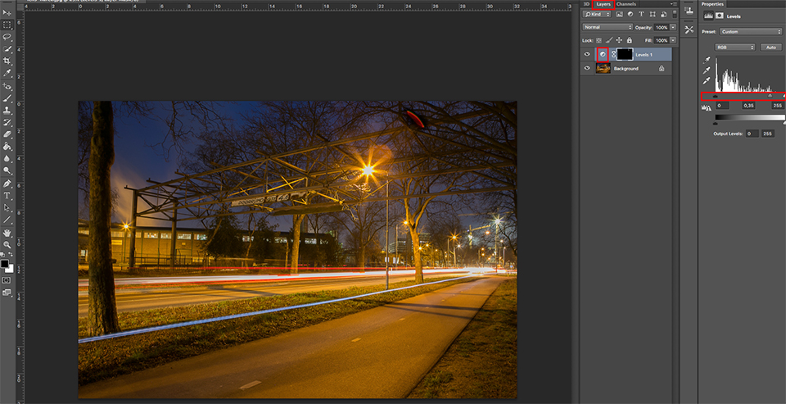Screen dimensions: 786x404
Task: Select the Line shape tool
Action: [x=7, y=220]
